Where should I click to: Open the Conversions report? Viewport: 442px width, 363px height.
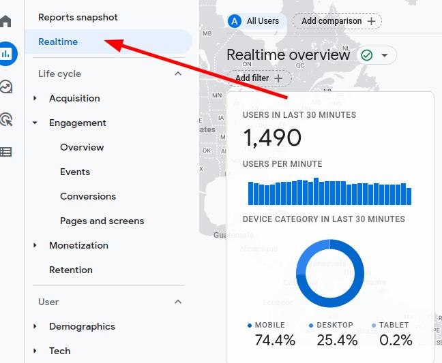click(x=88, y=196)
